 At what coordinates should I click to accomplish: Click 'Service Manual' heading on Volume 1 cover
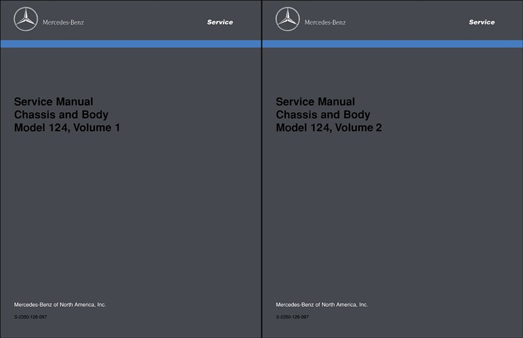tap(54, 102)
